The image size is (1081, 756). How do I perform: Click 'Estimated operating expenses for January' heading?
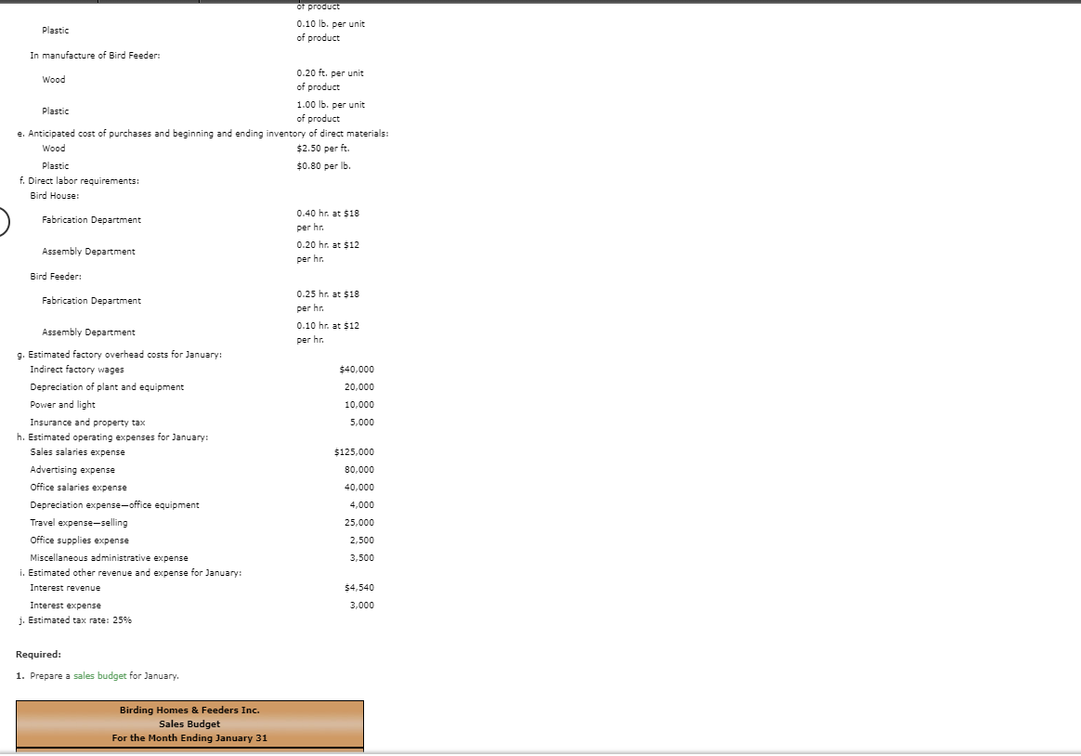click(112, 437)
